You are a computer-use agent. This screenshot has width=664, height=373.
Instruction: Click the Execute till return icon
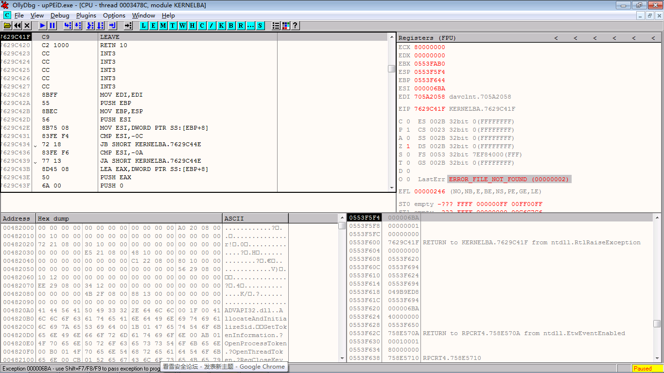(x=113, y=25)
